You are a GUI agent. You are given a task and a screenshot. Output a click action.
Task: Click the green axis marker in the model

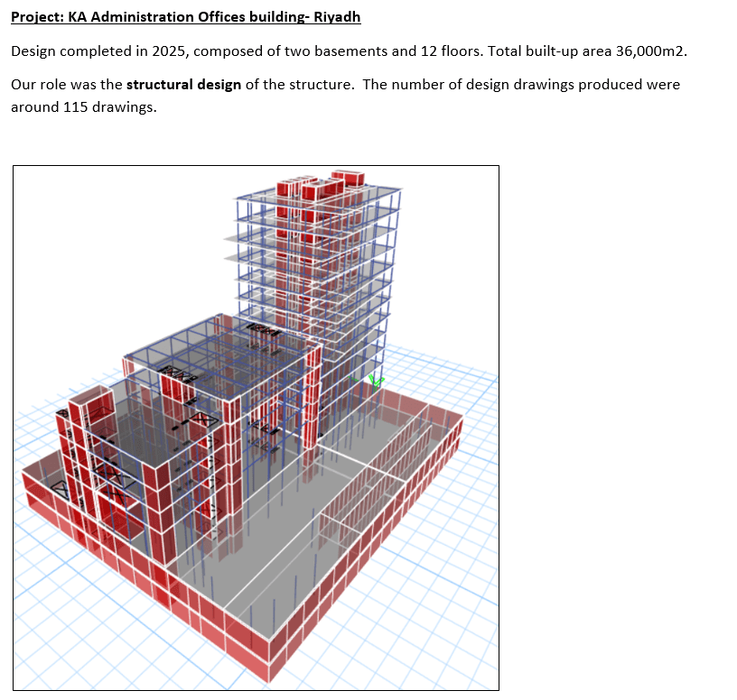coord(376,382)
